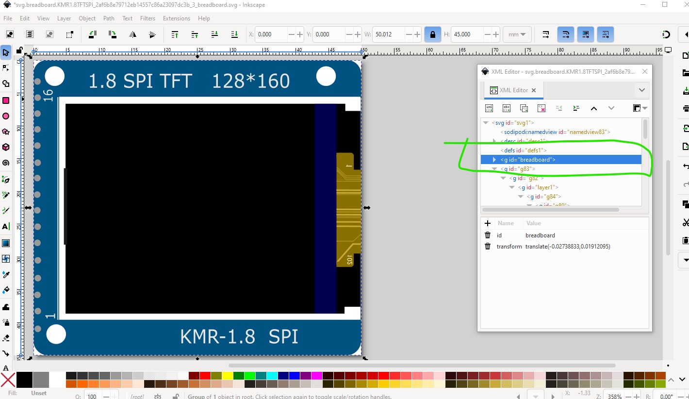Delete the transform attribute via trash icon

tap(488, 247)
